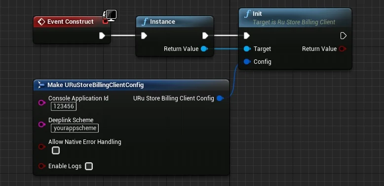Click the client-only monitor icon on Event Construct
This screenshot has width=384, height=186.
tap(112, 16)
